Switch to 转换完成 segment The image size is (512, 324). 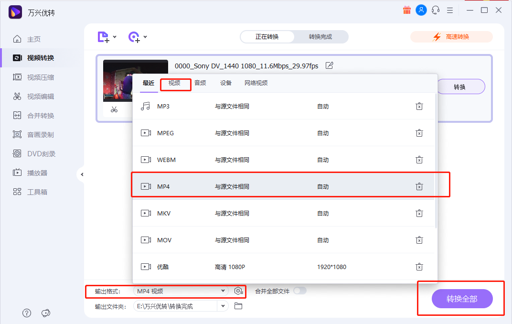pos(320,37)
